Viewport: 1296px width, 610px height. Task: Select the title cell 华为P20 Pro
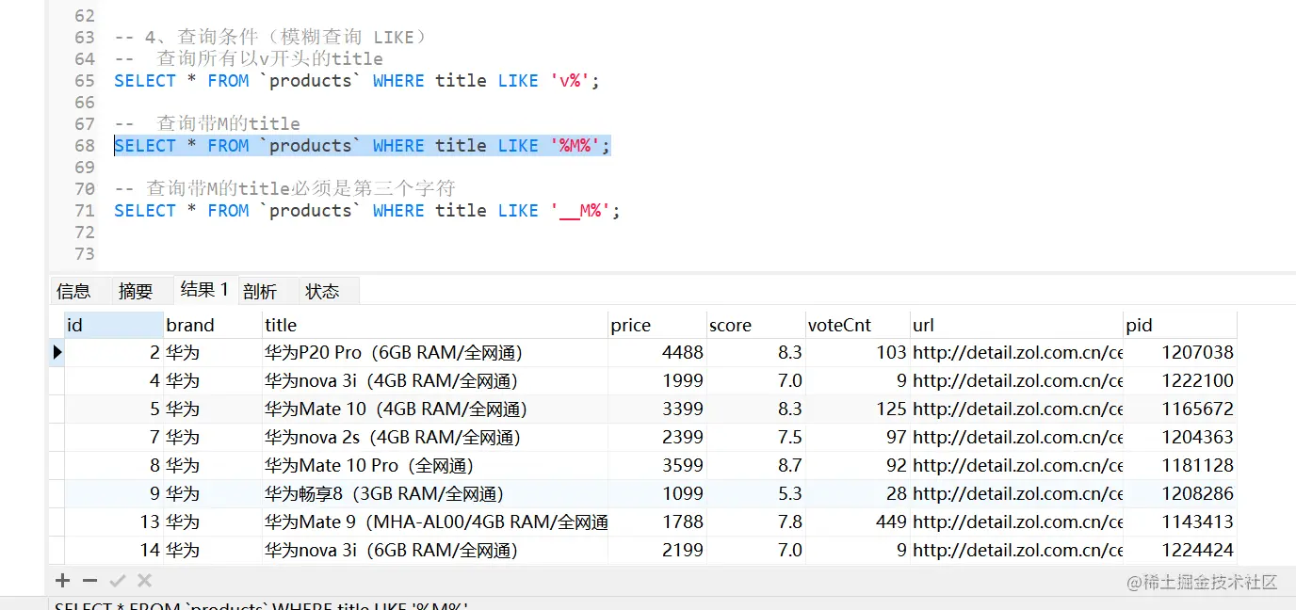tap(435, 353)
